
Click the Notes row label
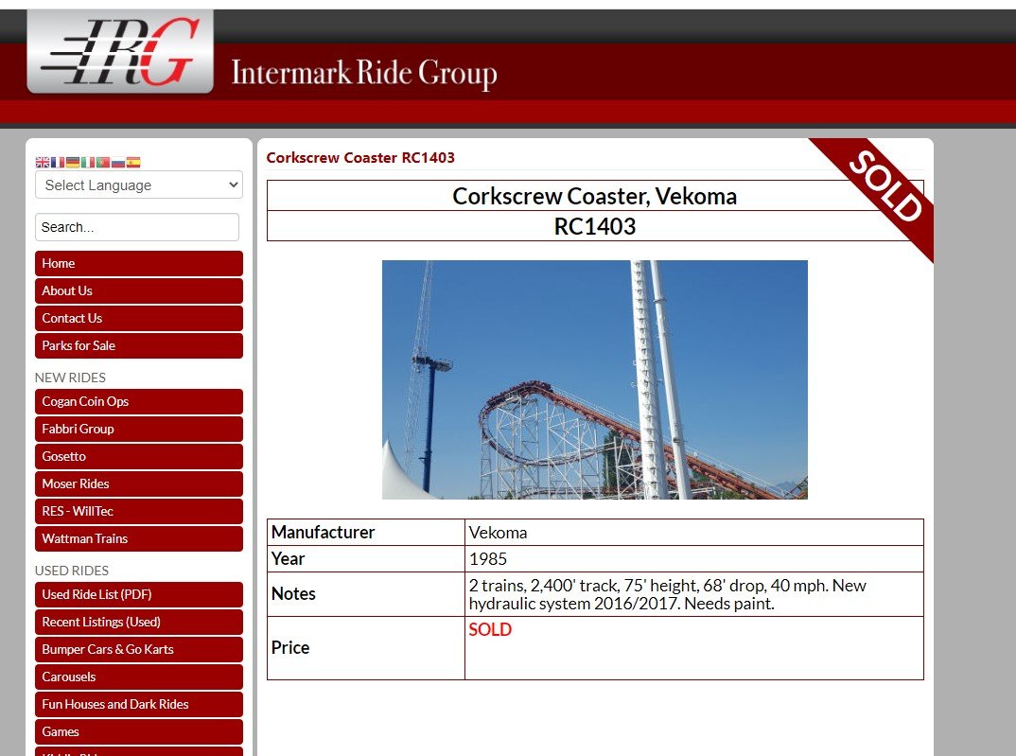pos(293,594)
